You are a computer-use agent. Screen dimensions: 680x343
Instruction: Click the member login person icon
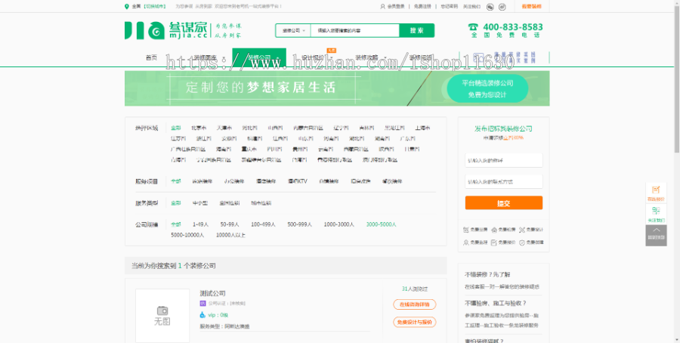click(x=382, y=7)
